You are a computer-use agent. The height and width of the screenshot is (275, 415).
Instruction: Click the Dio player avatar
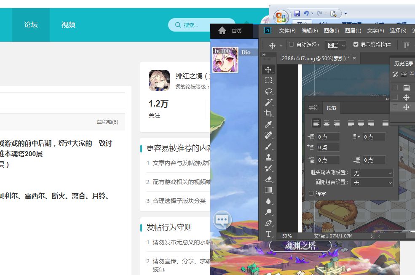[225, 60]
